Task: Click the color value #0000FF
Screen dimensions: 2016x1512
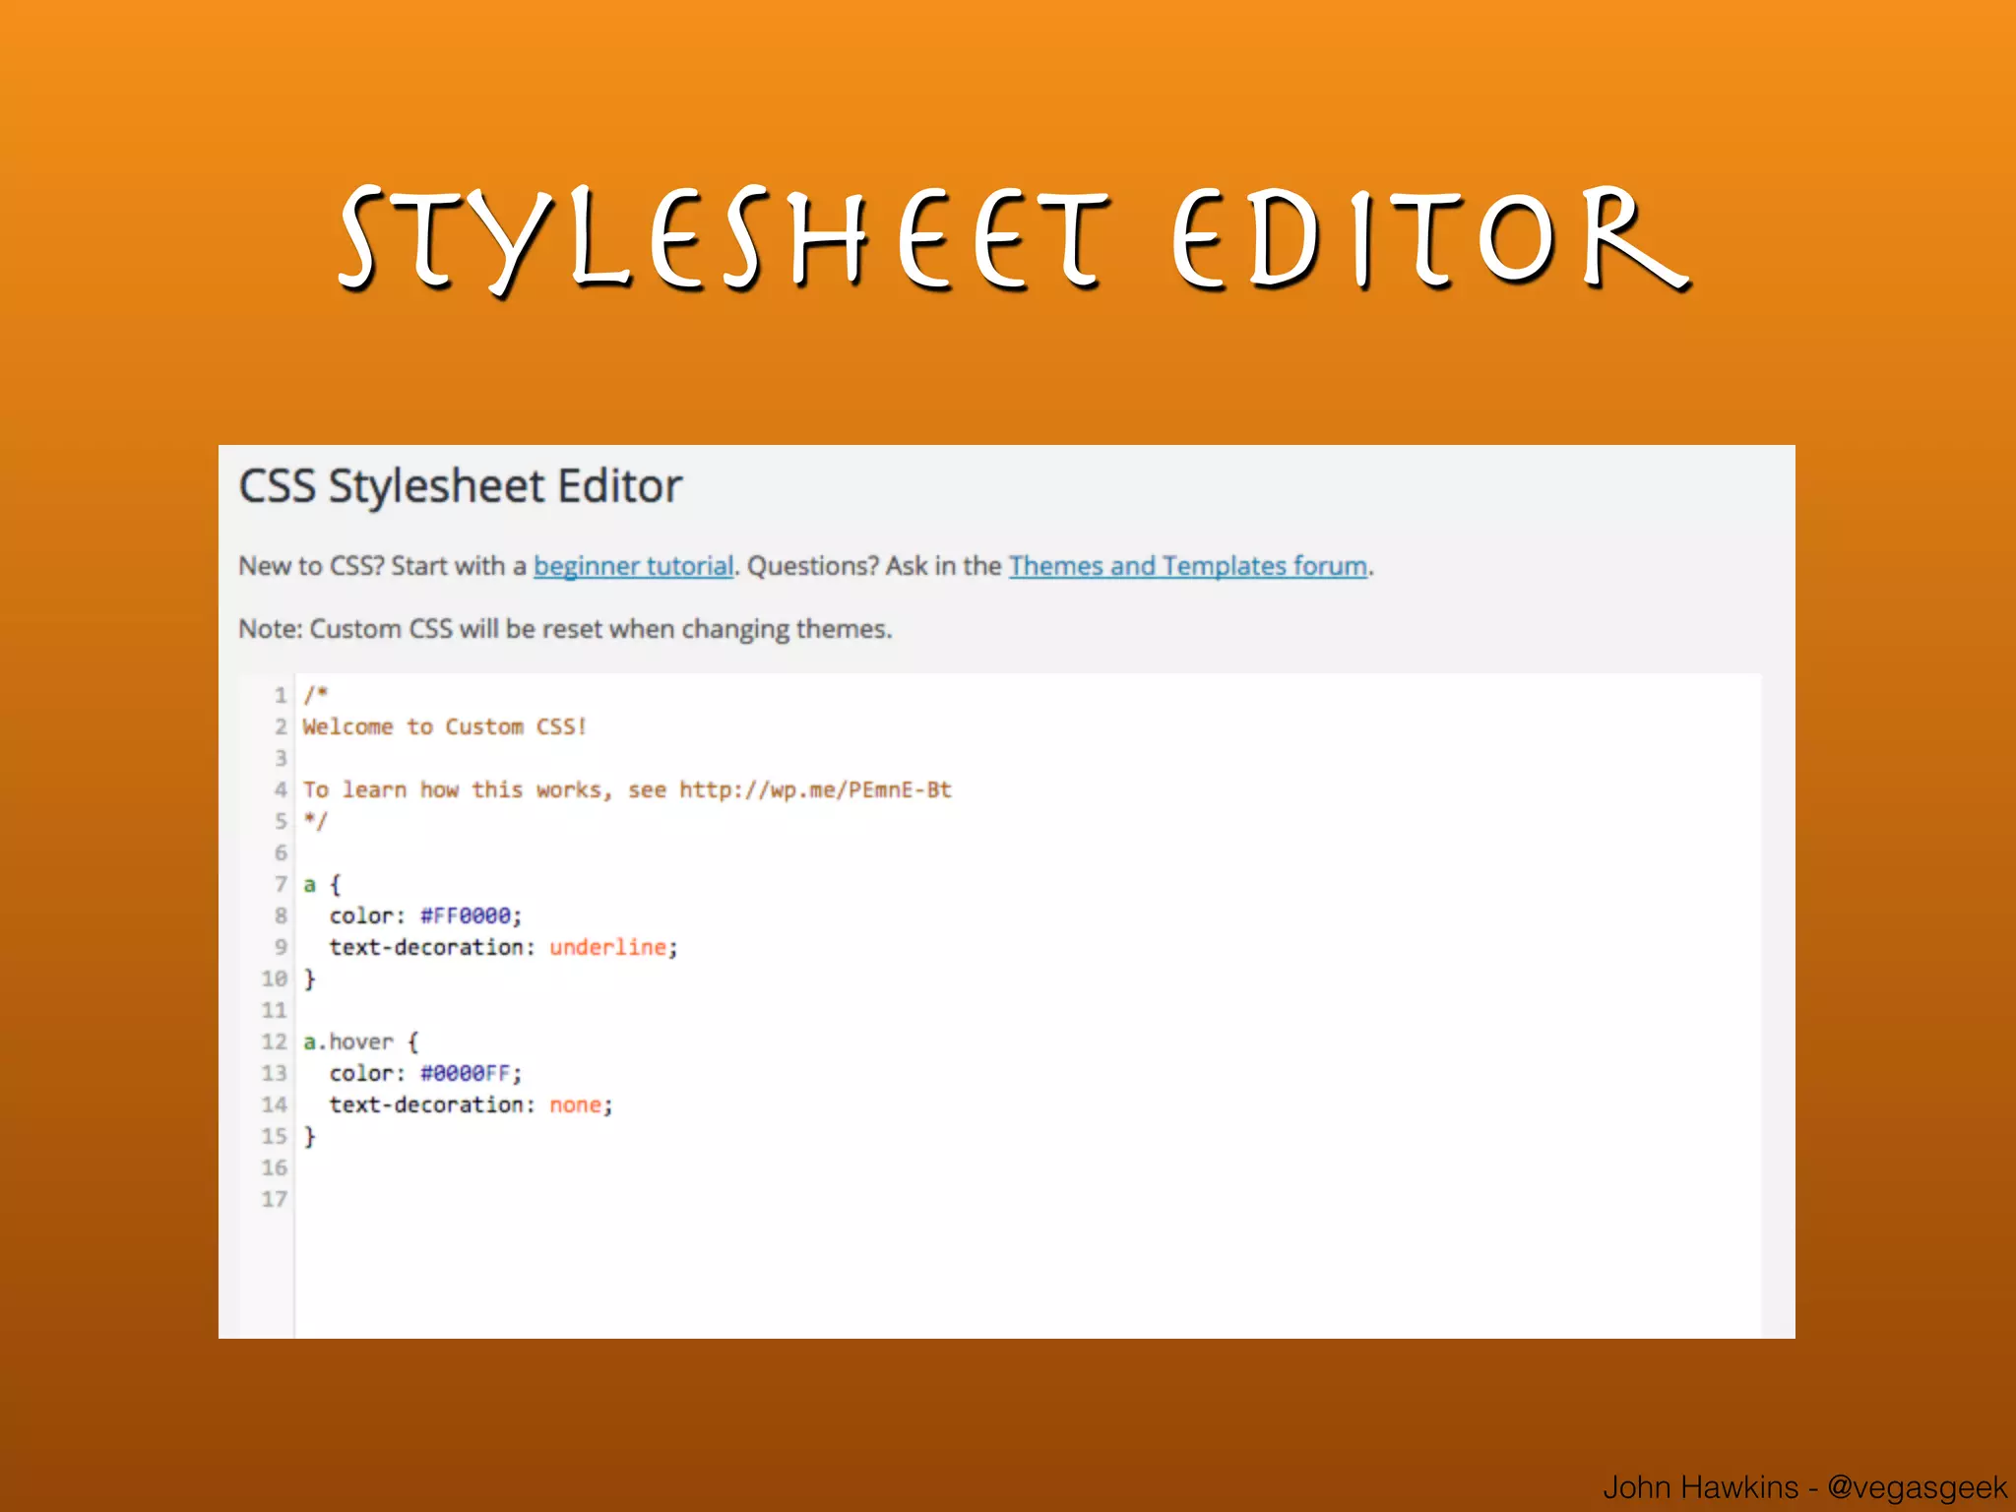Action: [x=466, y=1073]
